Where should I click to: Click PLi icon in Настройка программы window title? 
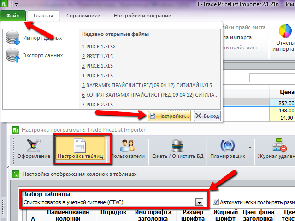pyautogui.click(x=15, y=130)
